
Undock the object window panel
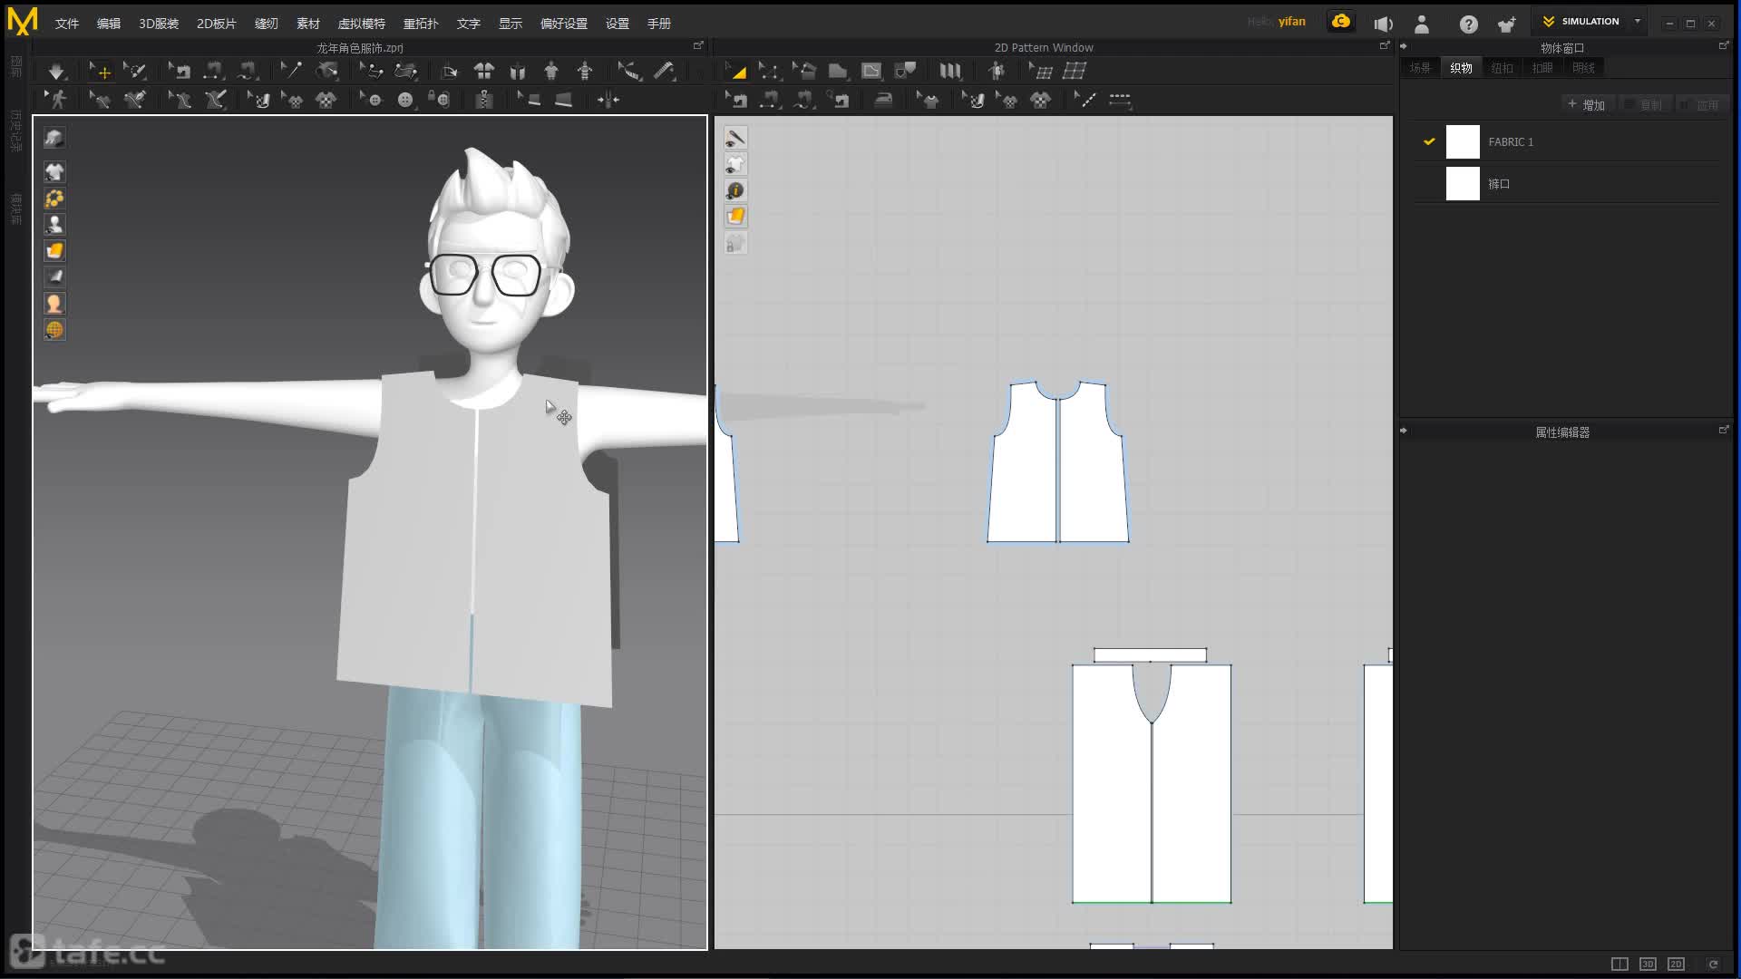pyautogui.click(x=1724, y=45)
